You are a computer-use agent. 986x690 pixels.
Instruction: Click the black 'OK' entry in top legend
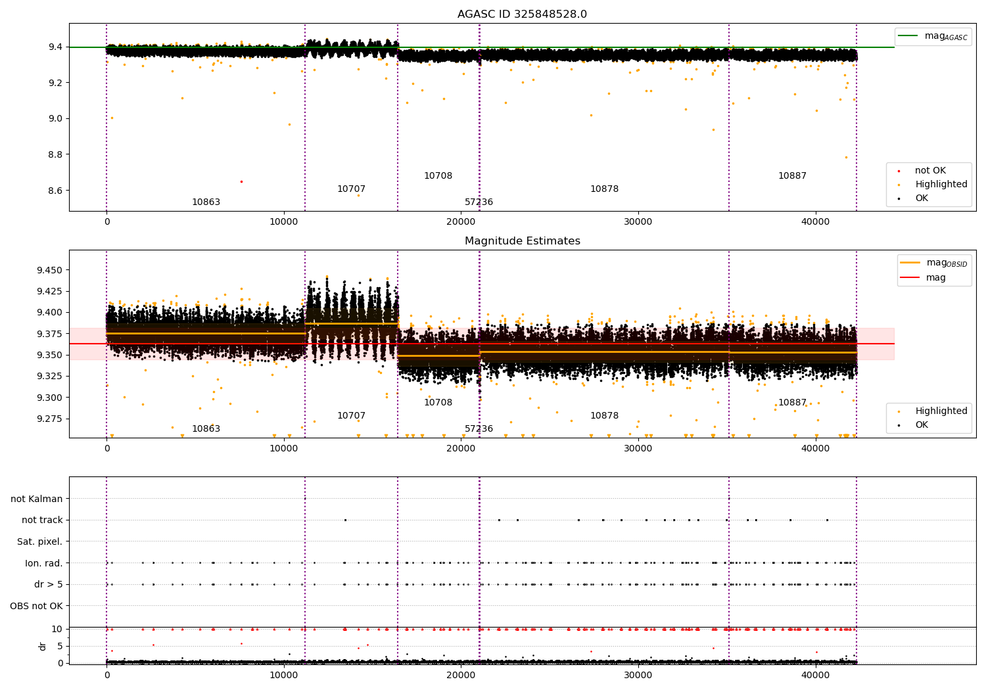(x=922, y=198)
